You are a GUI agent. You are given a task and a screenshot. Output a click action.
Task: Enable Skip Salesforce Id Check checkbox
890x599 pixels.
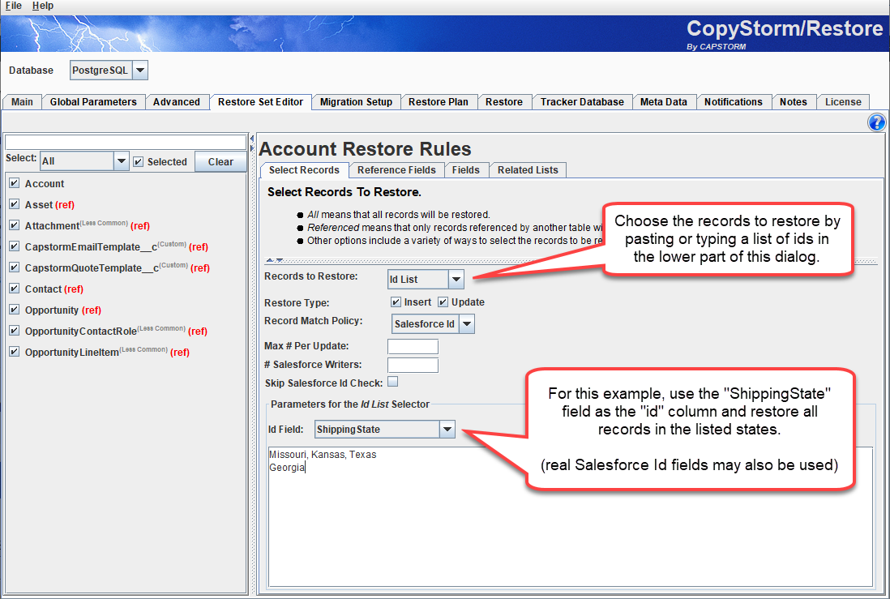pyautogui.click(x=392, y=382)
